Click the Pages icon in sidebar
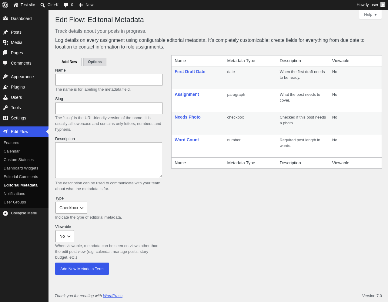The width and height of the screenshot is (388, 302). coord(5,53)
